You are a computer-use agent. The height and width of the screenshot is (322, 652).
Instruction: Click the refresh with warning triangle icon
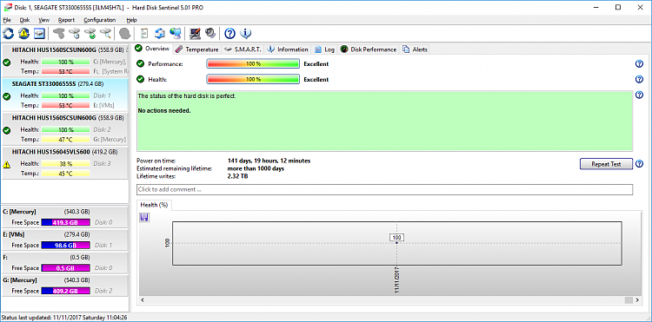pos(24,33)
